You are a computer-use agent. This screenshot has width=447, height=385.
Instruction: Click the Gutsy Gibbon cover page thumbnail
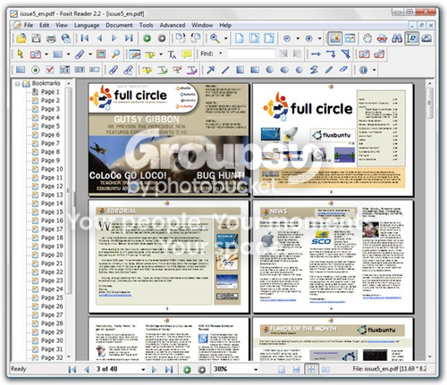pyautogui.click(x=169, y=139)
